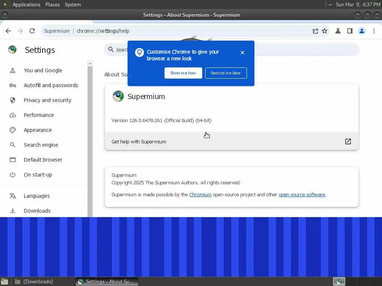Image resolution: width=382 pixels, height=286 pixels.
Task: Click the show desktop icon in the taskbar
Action: (x=4, y=282)
